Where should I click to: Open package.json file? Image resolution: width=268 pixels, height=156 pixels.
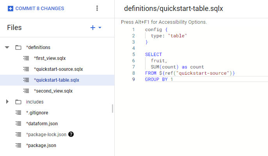(x=41, y=145)
